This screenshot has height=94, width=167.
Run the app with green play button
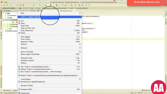pyautogui.click(x=51, y=5)
